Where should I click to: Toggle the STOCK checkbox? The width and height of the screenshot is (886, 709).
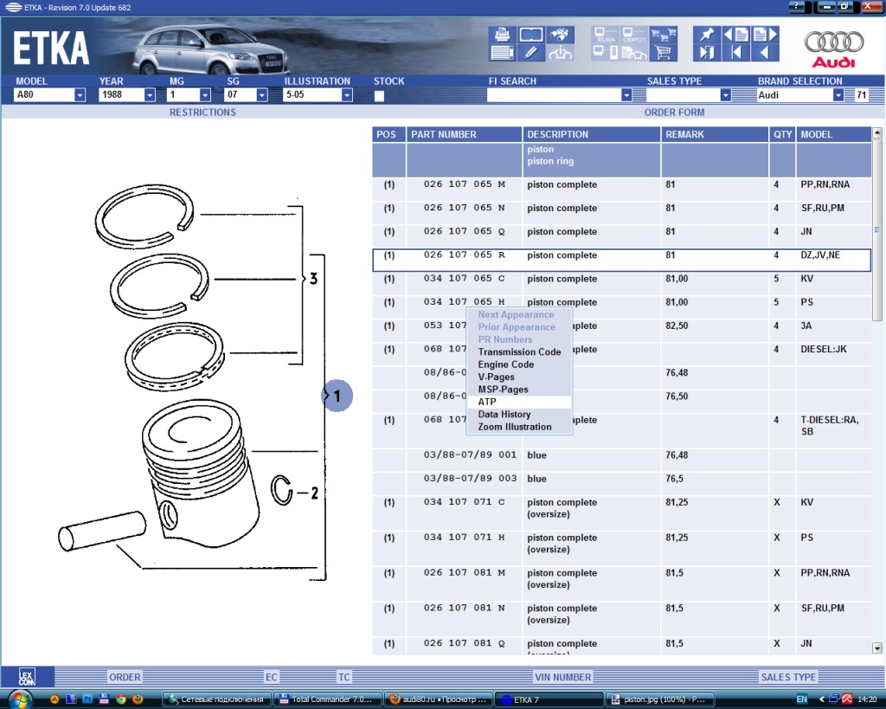click(379, 95)
